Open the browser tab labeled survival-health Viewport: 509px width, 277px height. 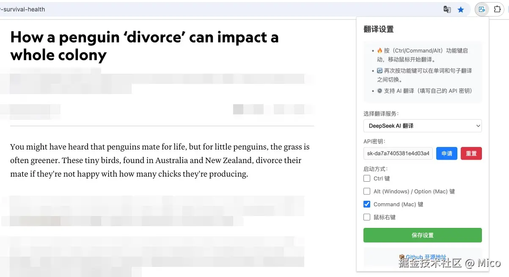(23, 9)
